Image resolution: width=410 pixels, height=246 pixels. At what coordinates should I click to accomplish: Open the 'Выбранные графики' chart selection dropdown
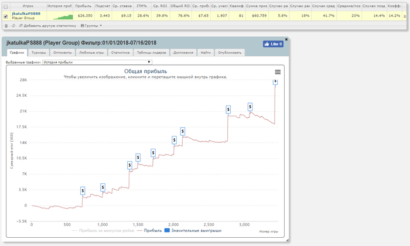97,62
